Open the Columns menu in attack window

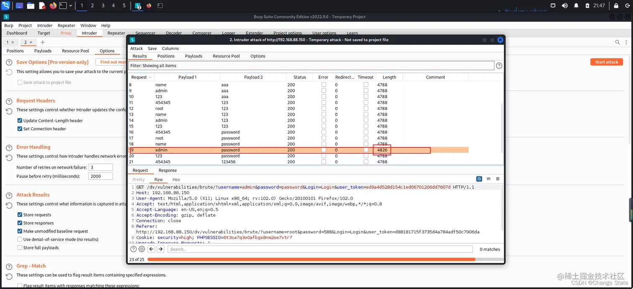click(170, 48)
